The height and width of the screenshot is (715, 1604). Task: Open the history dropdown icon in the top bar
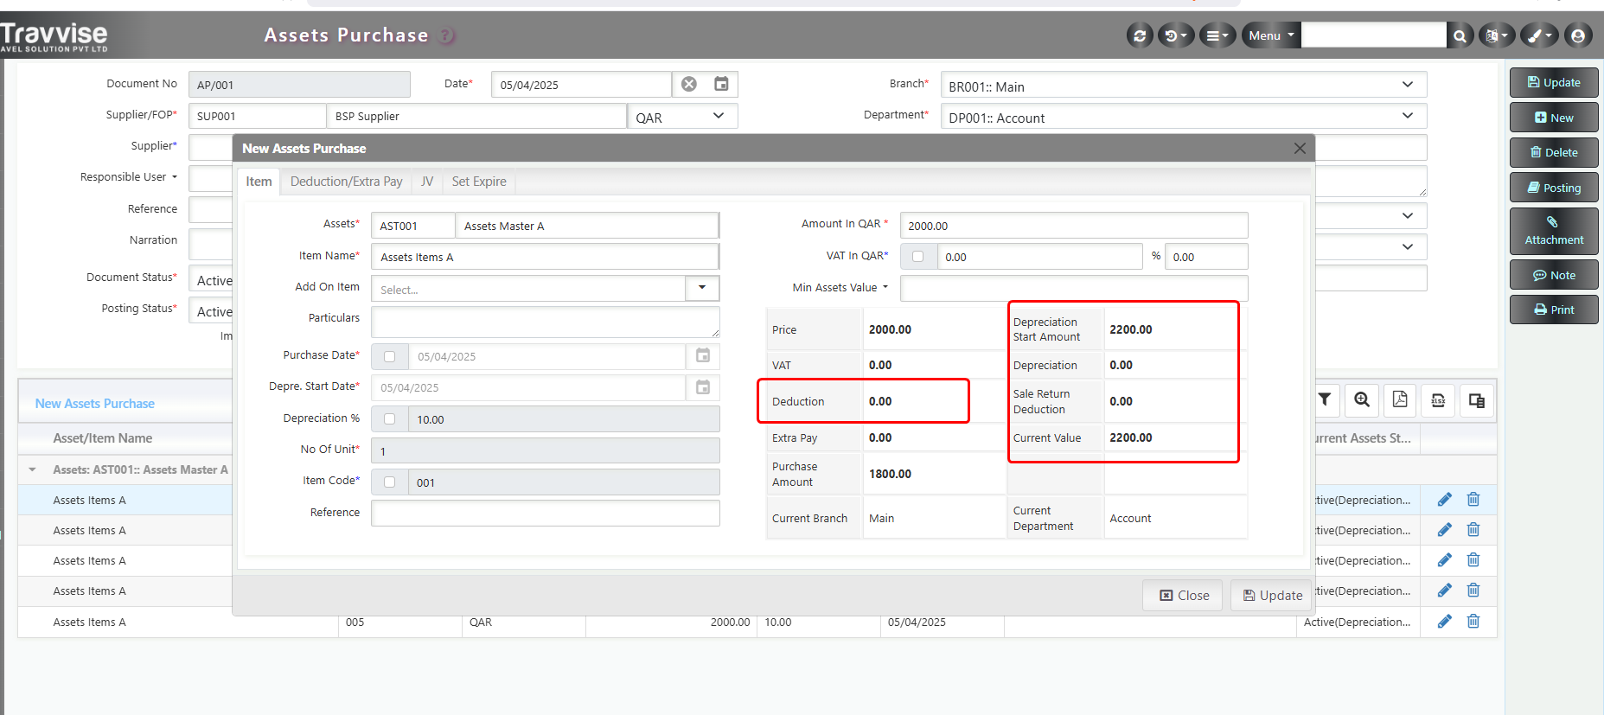[x=1176, y=35]
